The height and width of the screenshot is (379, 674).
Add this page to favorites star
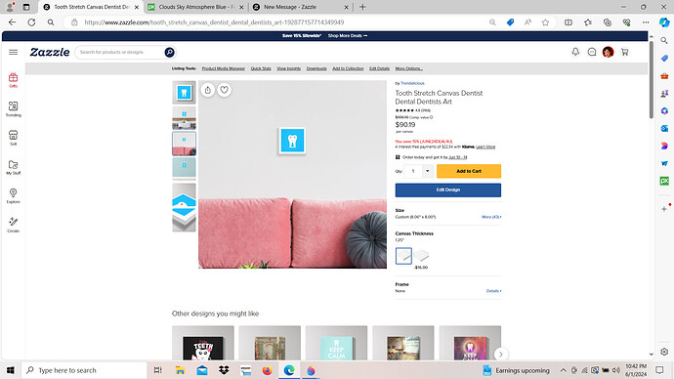click(545, 22)
